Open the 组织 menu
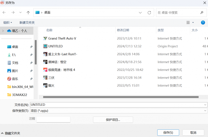The height and width of the screenshot is (137, 208). click(x=8, y=23)
